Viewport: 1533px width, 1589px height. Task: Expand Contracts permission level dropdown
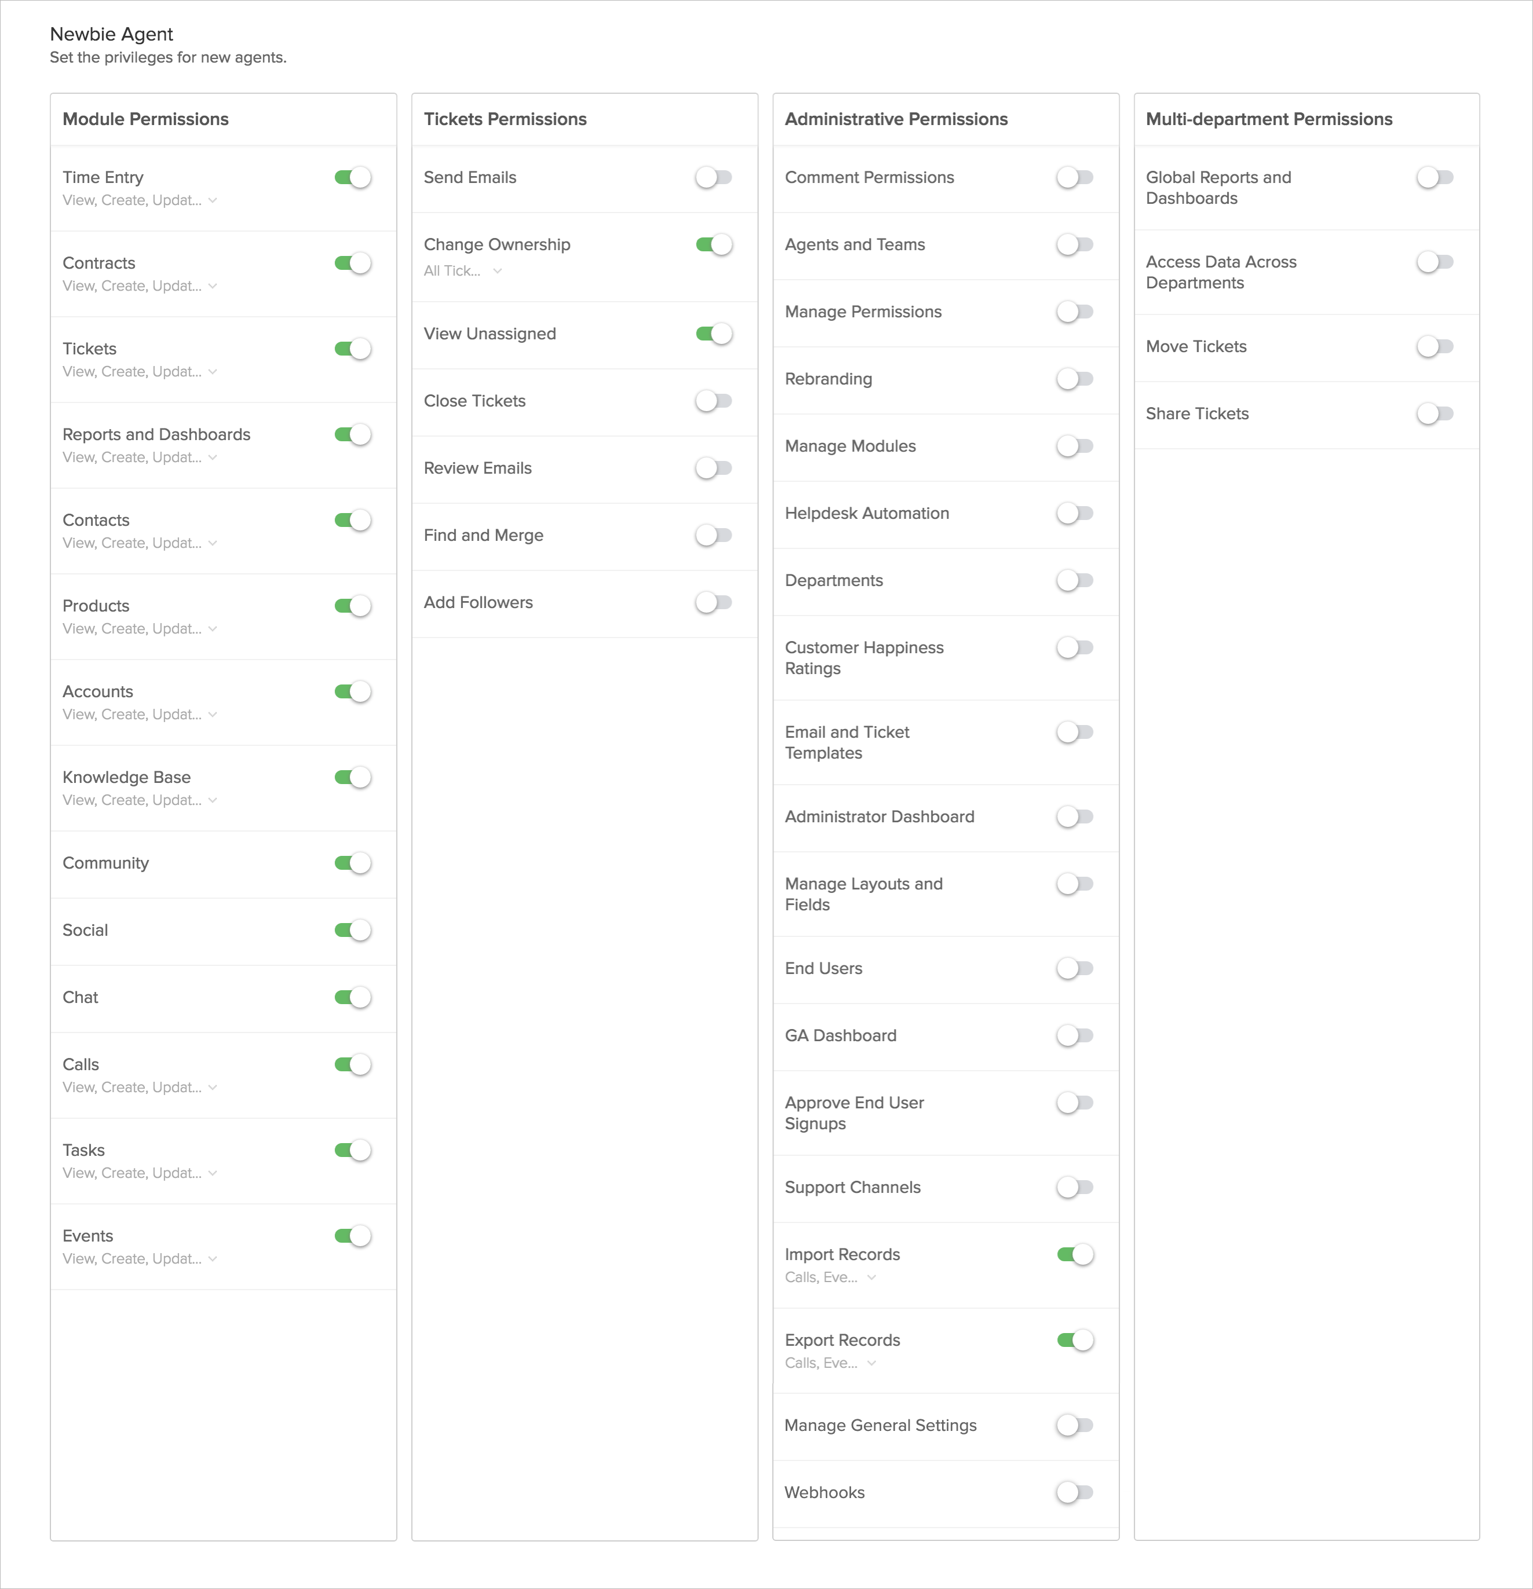tap(140, 286)
